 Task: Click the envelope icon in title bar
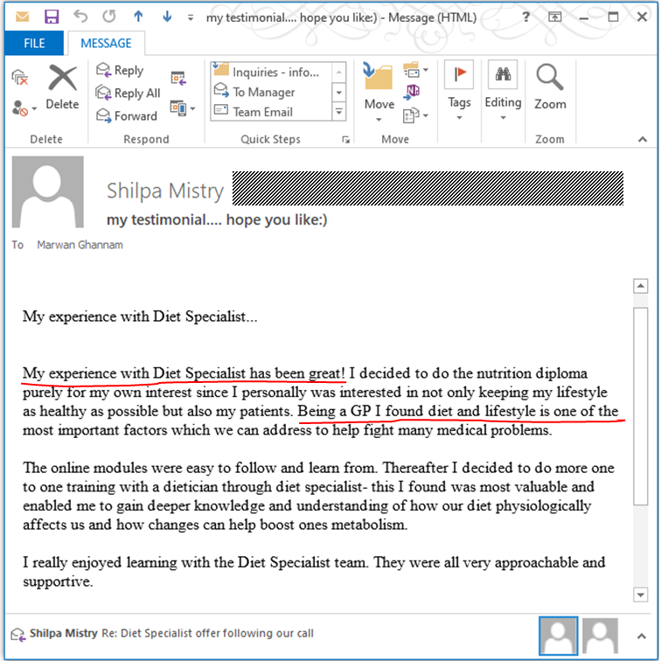coord(22,17)
